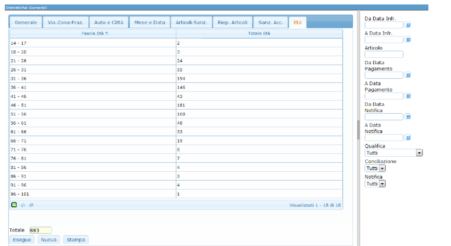
Task: Expand the Qualifica dropdown
Action: coord(419,153)
